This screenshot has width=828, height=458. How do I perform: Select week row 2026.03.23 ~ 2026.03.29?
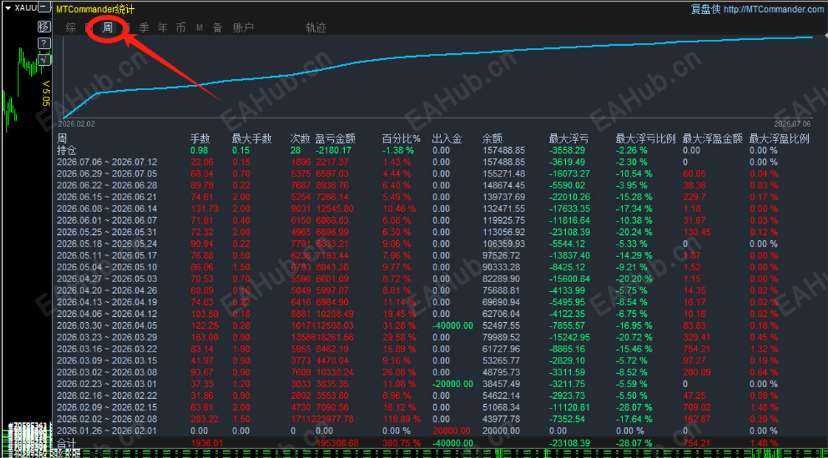pyautogui.click(x=106, y=337)
